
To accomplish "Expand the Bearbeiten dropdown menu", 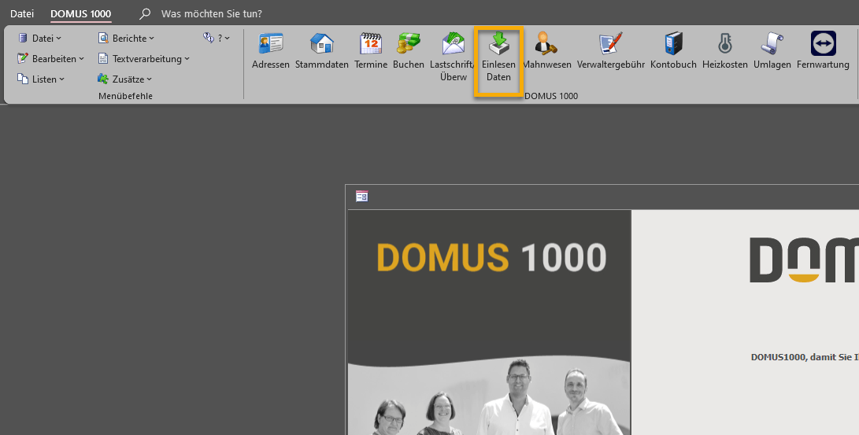I will point(50,58).
